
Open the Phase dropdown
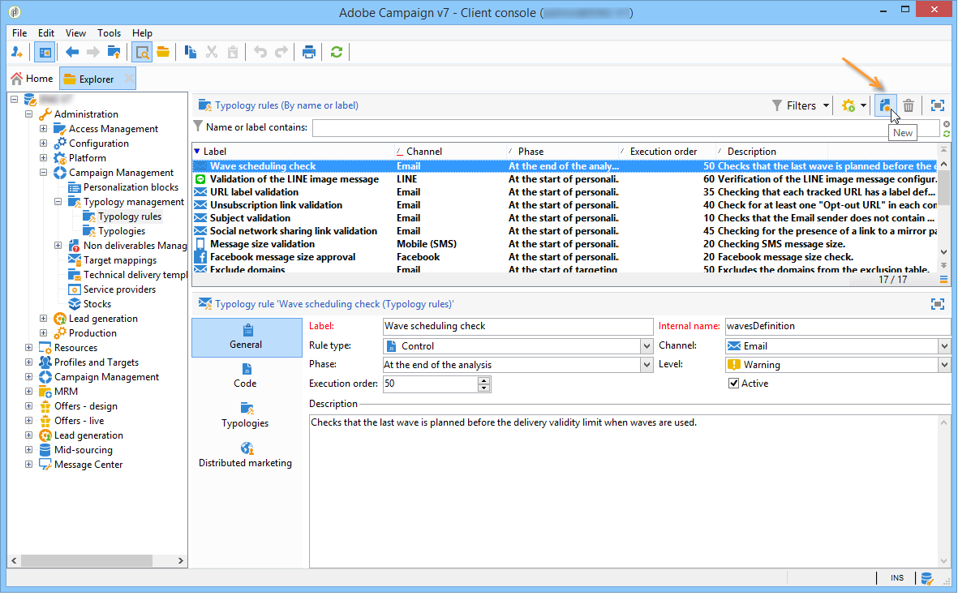coord(647,365)
